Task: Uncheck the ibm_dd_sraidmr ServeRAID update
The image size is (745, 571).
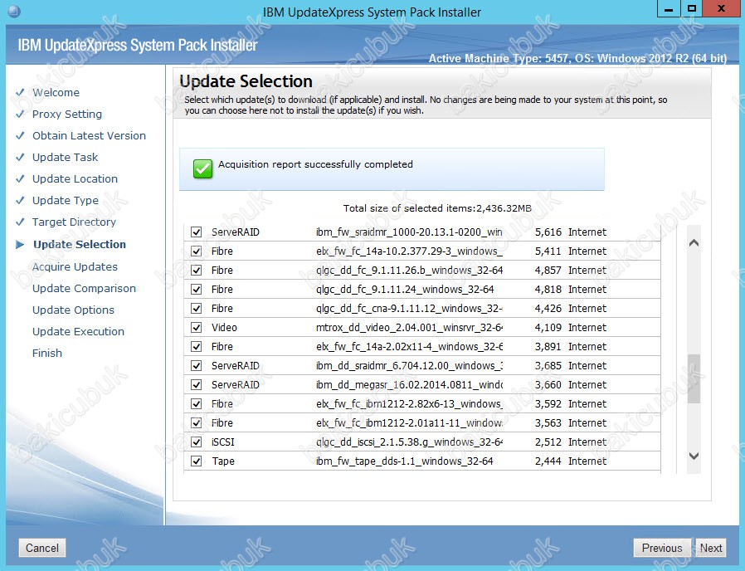Action: click(197, 366)
